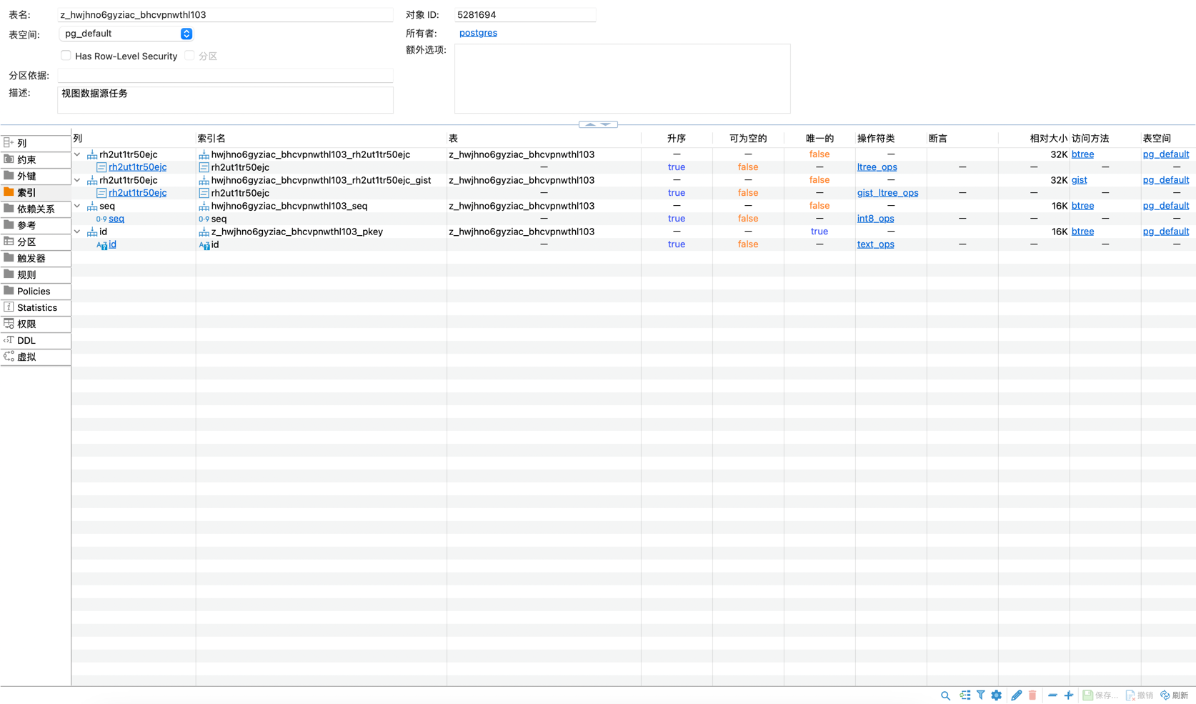Open the gist access method link
1196x704 pixels.
coord(1079,179)
